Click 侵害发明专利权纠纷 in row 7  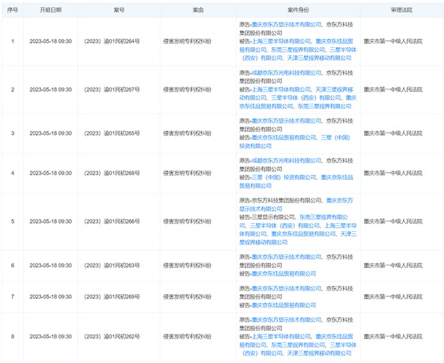point(187,297)
